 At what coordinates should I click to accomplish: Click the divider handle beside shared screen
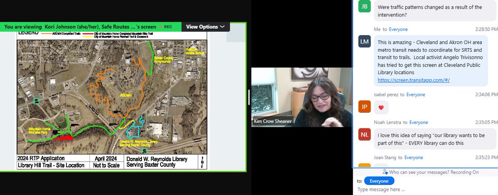click(x=249, y=97)
